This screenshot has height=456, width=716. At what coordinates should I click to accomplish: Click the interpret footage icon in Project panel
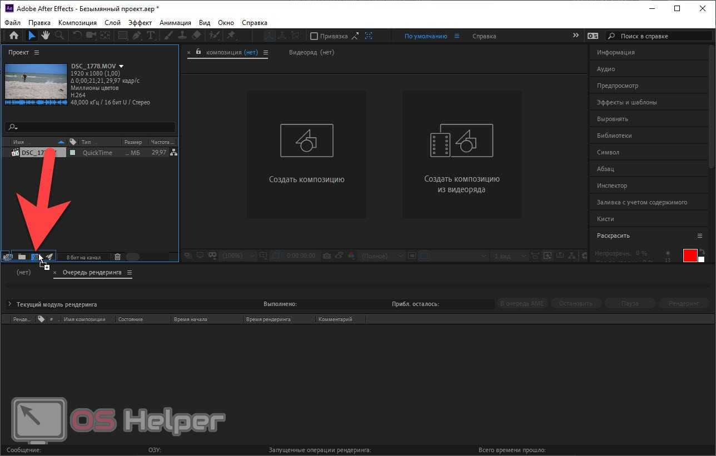(x=7, y=257)
